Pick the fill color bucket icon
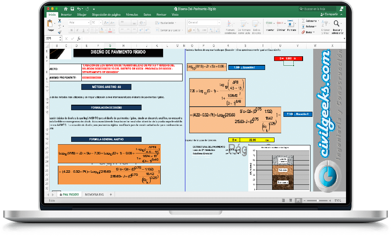Viewport: 391px width, 236px height. [102, 30]
